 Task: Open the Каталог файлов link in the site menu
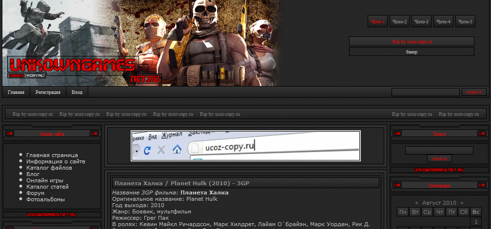49,168
